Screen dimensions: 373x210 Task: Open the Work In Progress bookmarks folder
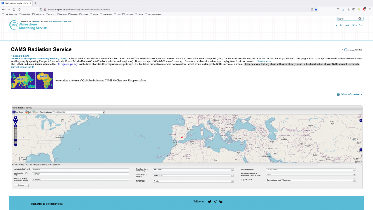tap(153, 14)
